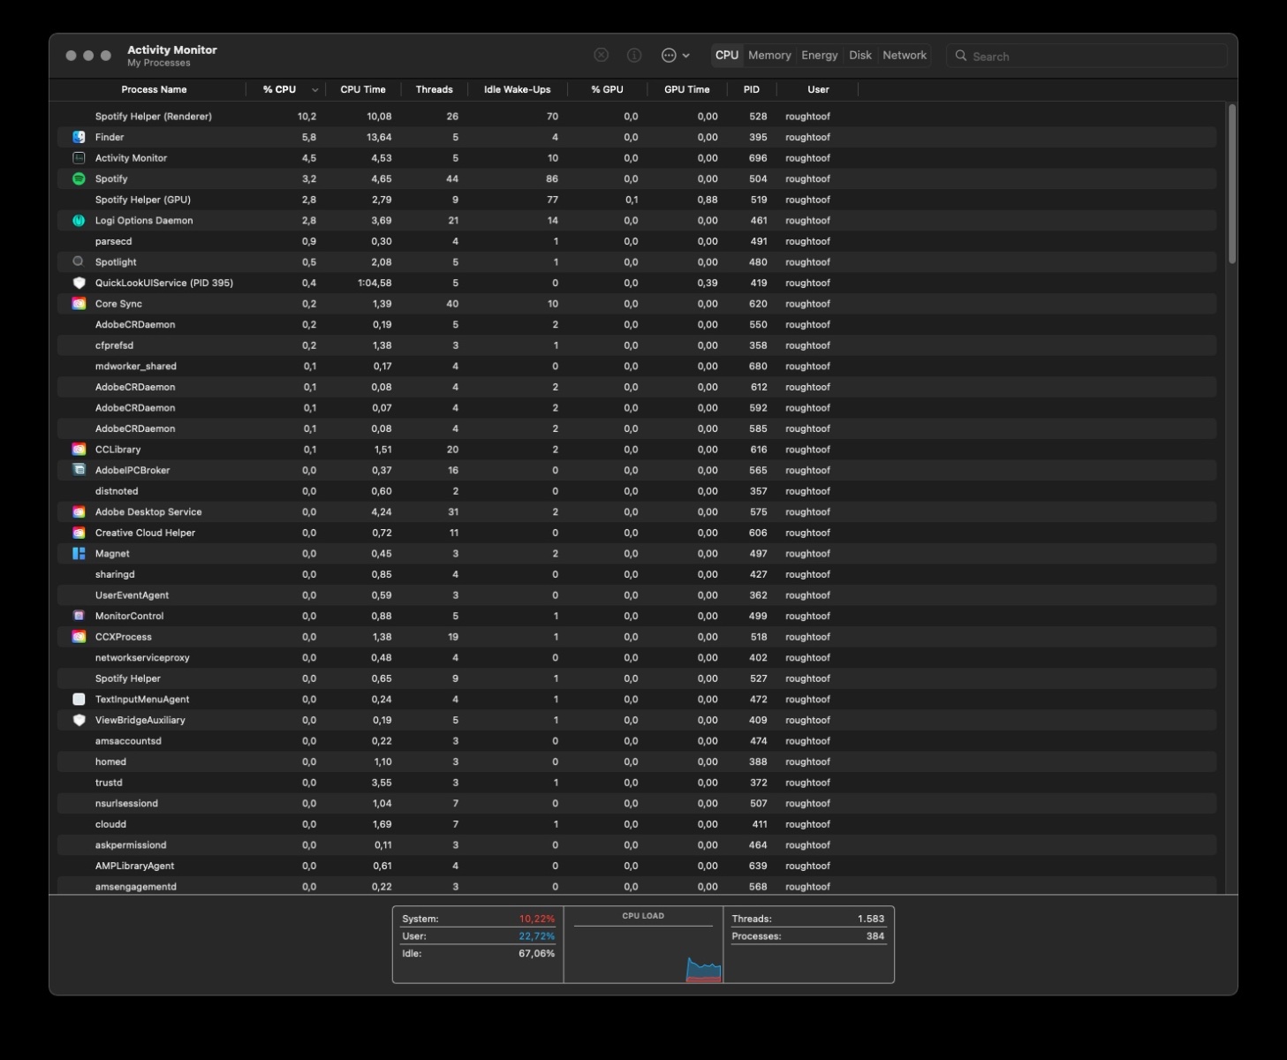This screenshot has width=1287, height=1060.
Task: Click the Creative Cloud Helper icon
Action: (x=79, y=533)
